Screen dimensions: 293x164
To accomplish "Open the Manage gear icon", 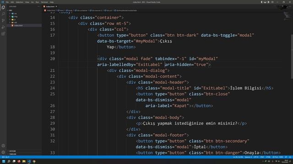I will pyautogui.click(x=3, y=152).
